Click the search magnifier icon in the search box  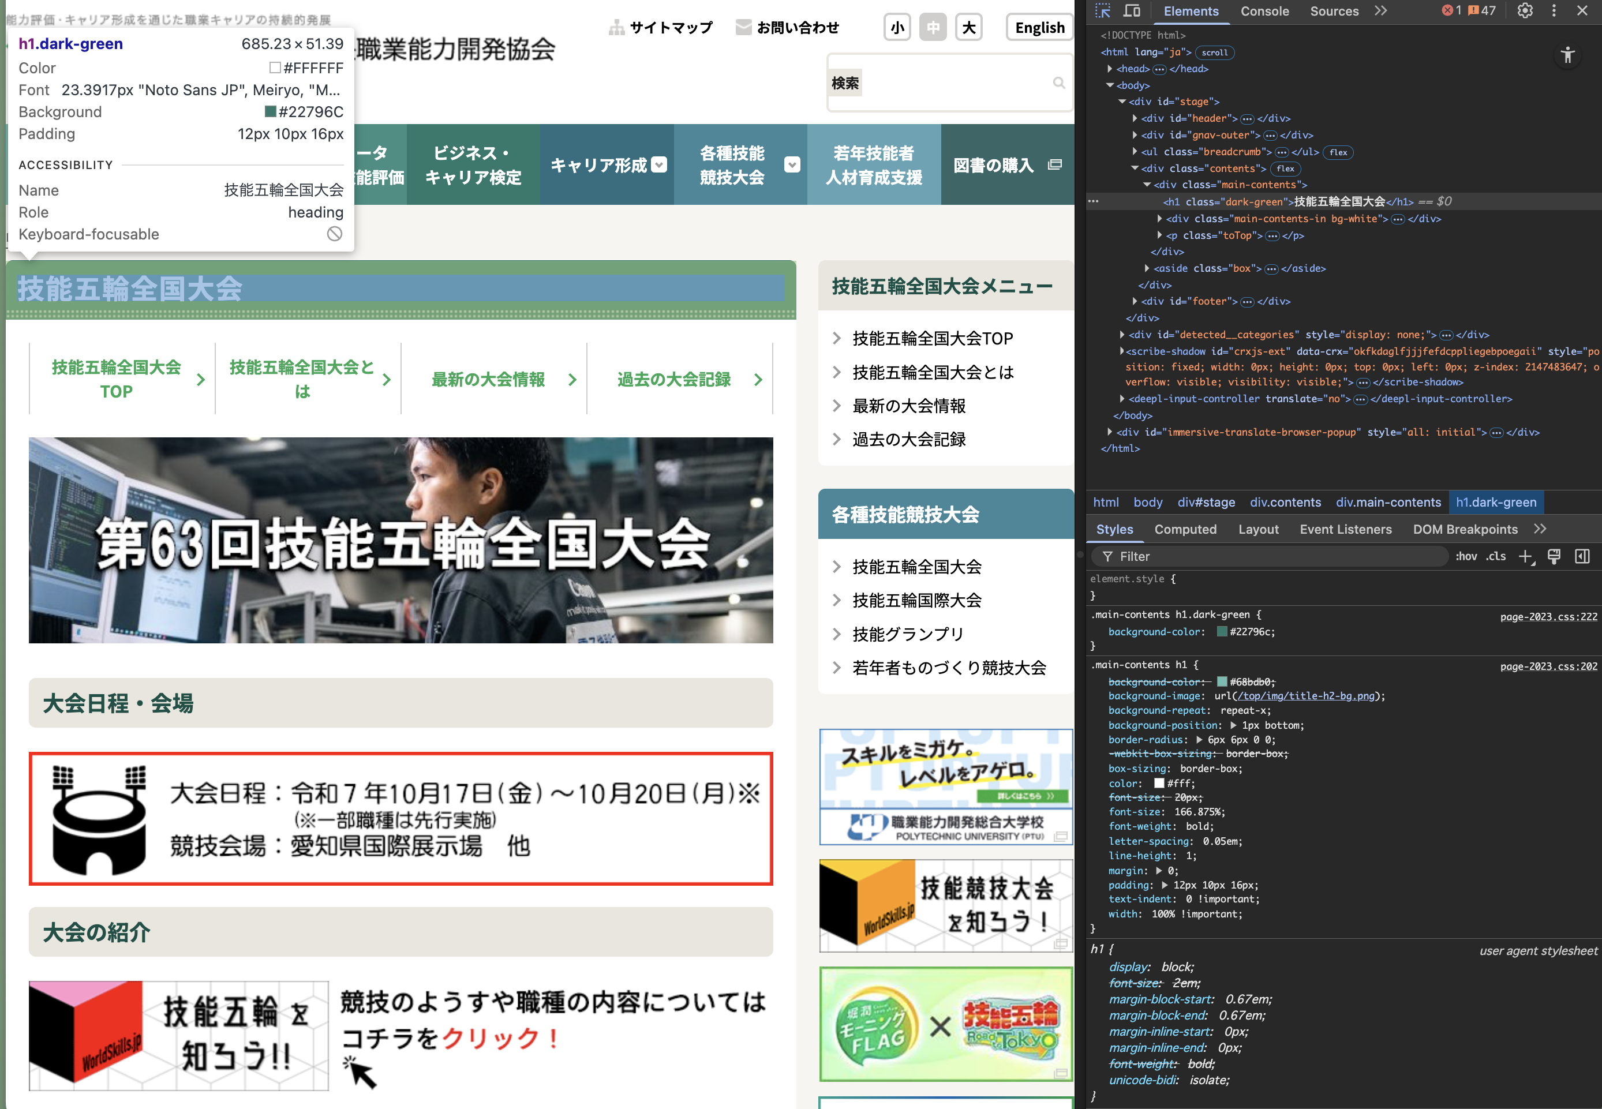(1059, 82)
